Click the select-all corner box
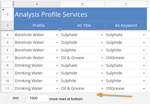 (x=7, y=4)
